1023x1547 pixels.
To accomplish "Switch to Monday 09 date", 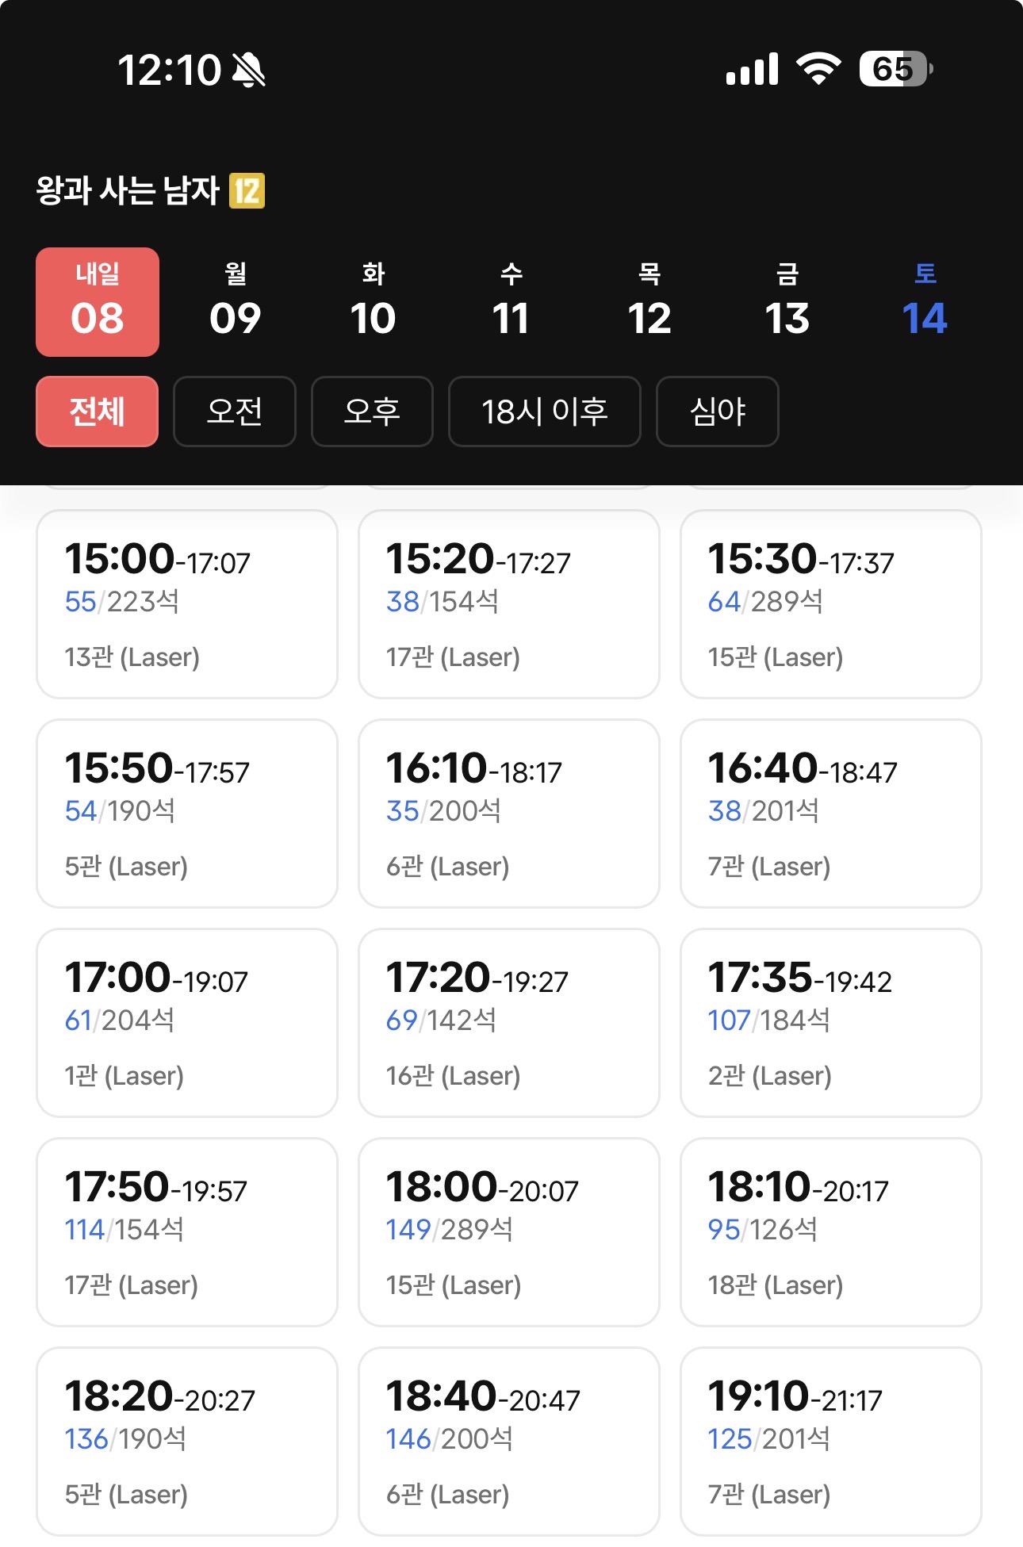I will tap(236, 302).
